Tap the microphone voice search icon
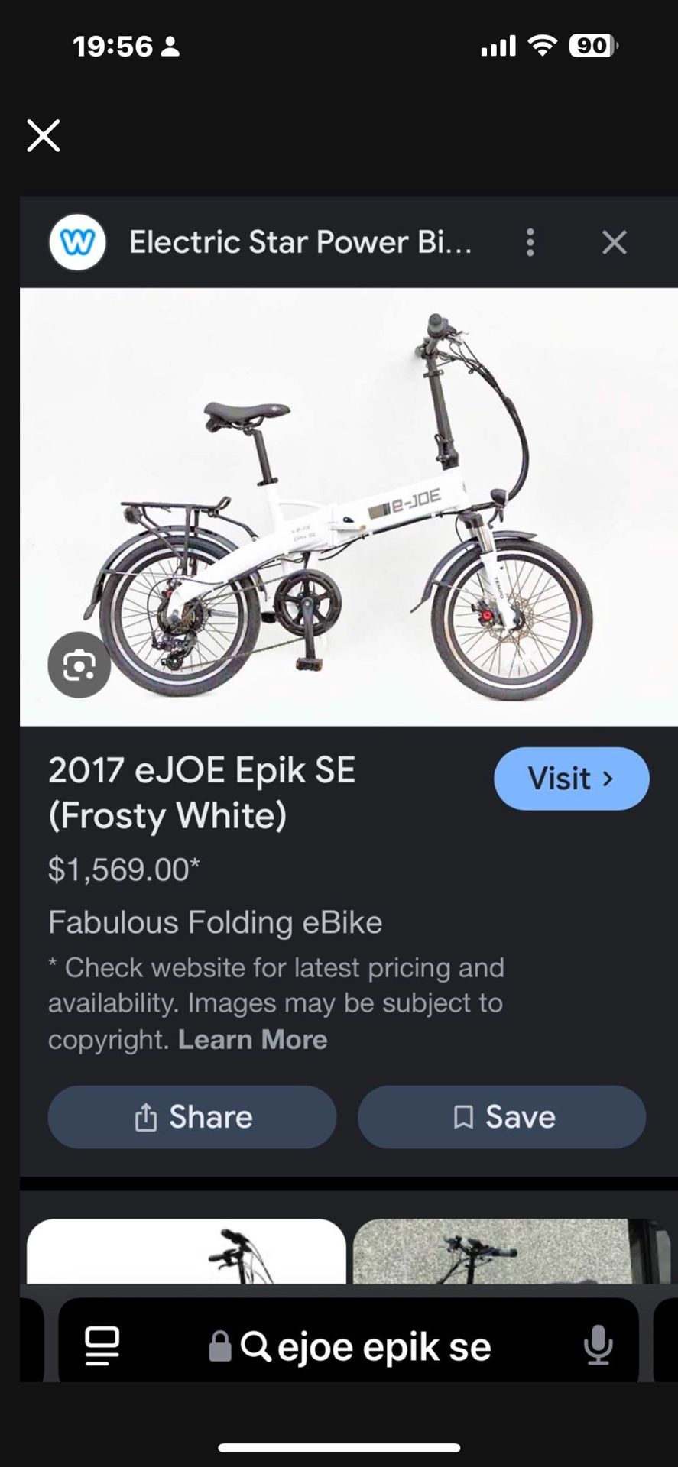678x1467 pixels. [x=598, y=1346]
